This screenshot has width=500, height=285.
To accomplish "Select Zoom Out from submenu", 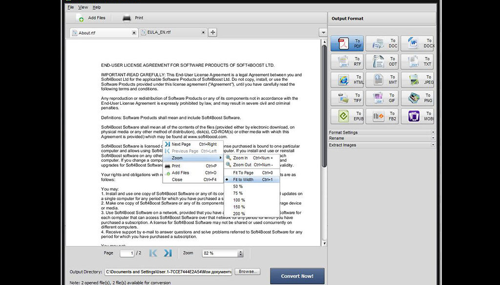I will coord(252,165).
